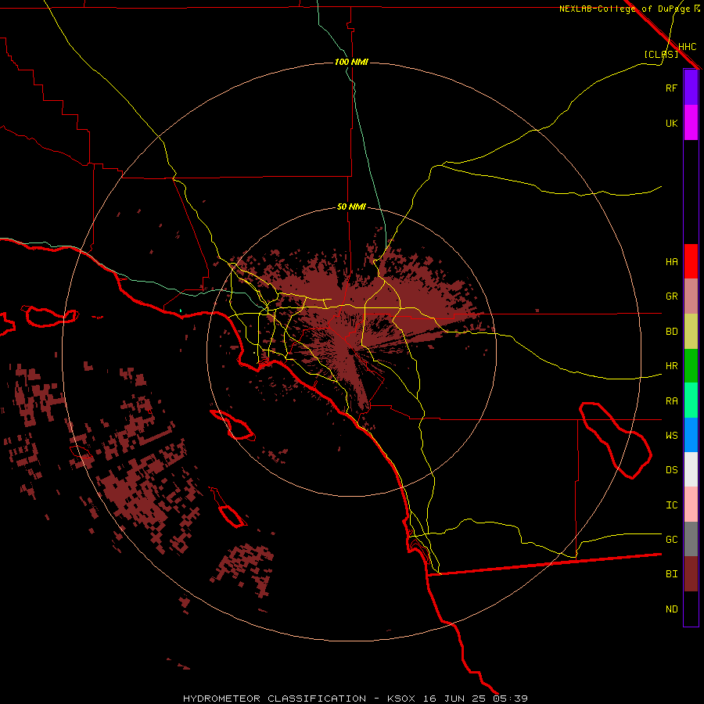704x704 pixels.
Task: Click the HR legend label
Action: click(671, 366)
